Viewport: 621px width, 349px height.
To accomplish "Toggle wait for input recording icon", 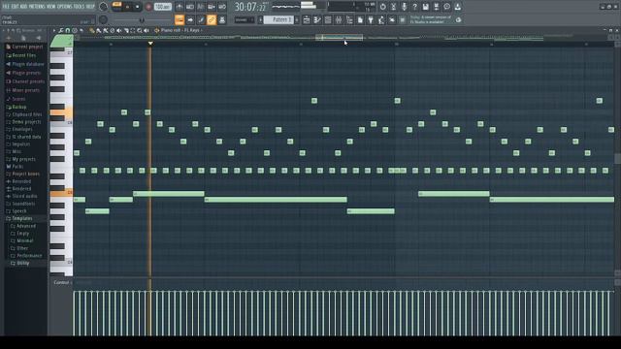I will coord(190,7).
